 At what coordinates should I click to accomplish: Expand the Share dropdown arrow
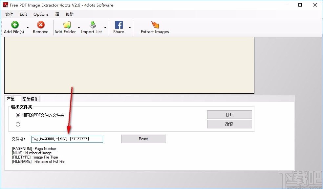coord(129,28)
